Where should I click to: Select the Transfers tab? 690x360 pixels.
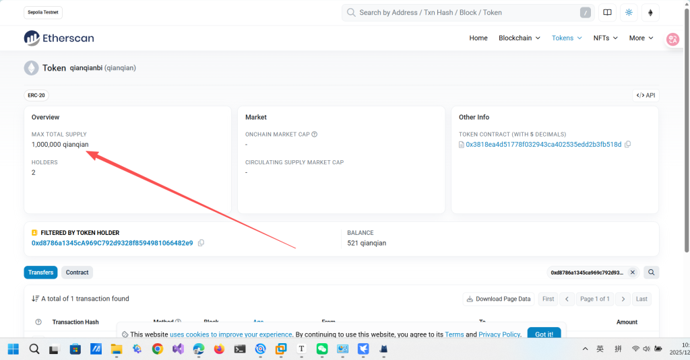tap(40, 273)
